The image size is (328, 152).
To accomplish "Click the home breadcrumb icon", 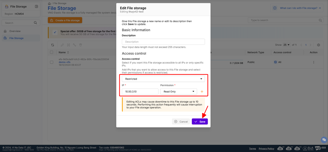I will click(x=49, y=3).
